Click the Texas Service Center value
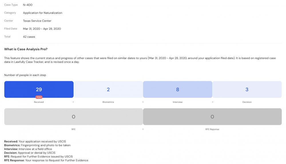The height and width of the screenshot is (164, 286). (37, 21)
